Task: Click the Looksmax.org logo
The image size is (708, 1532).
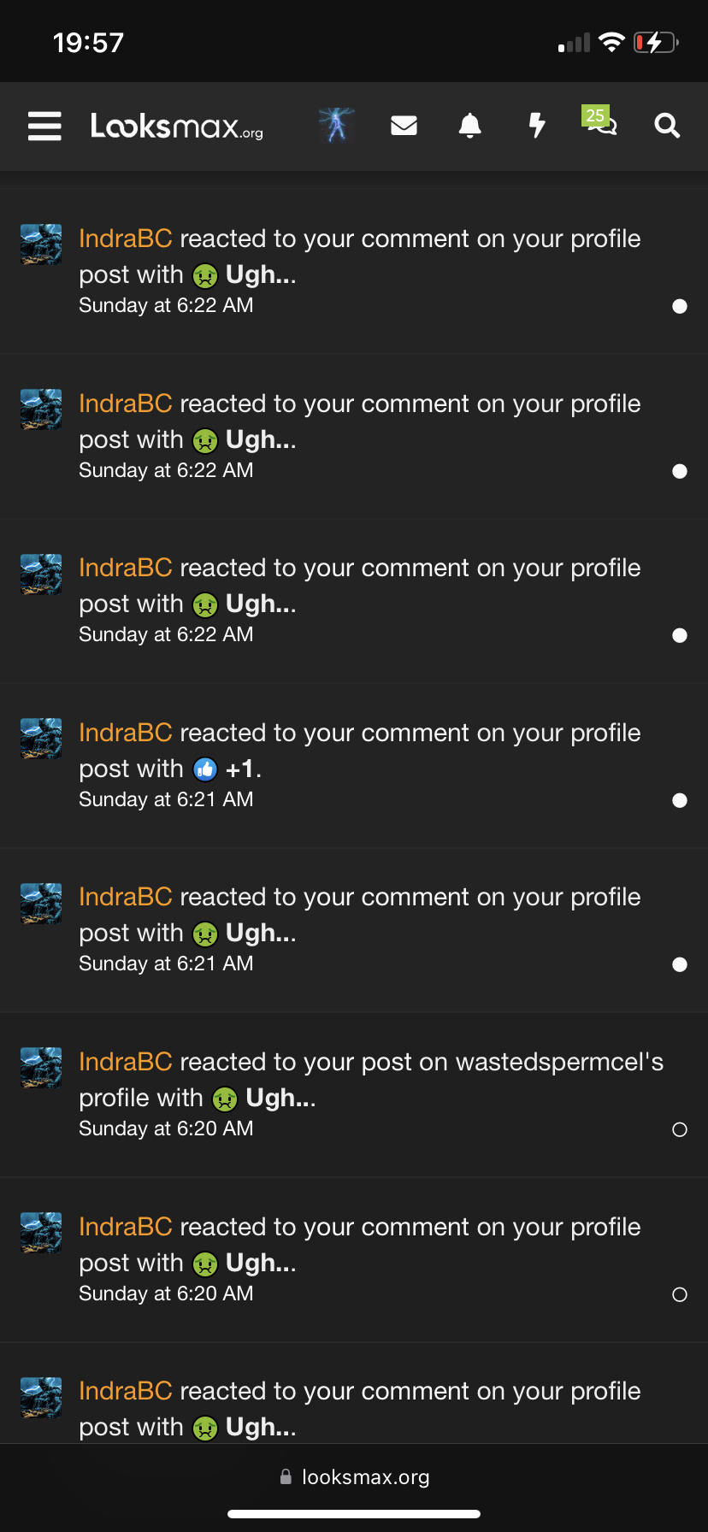Action: [177, 127]
